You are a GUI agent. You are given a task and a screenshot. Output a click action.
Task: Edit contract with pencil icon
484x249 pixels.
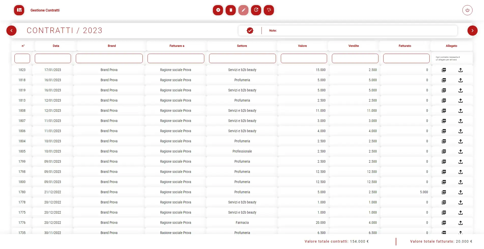(x=243, y=10)
